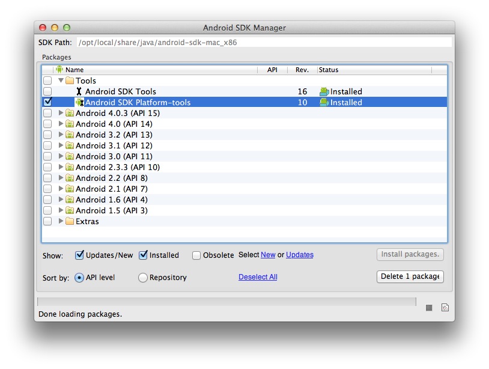
Task: Click the Updates link
Action: [x=300, y=255]
